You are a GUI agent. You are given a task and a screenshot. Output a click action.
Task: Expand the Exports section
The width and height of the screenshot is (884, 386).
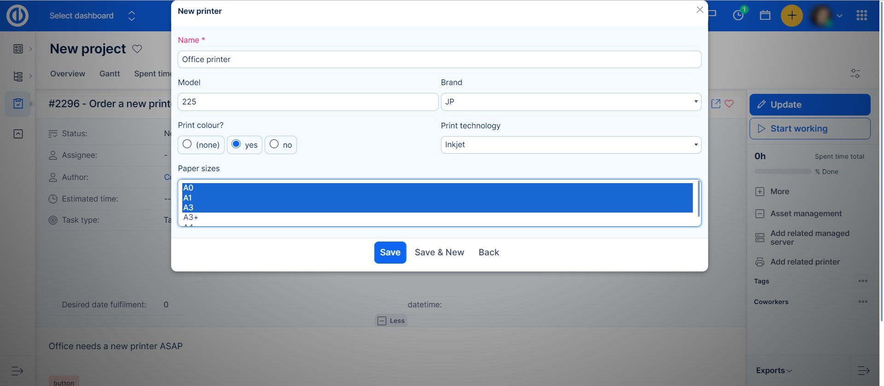coord(773,370)
